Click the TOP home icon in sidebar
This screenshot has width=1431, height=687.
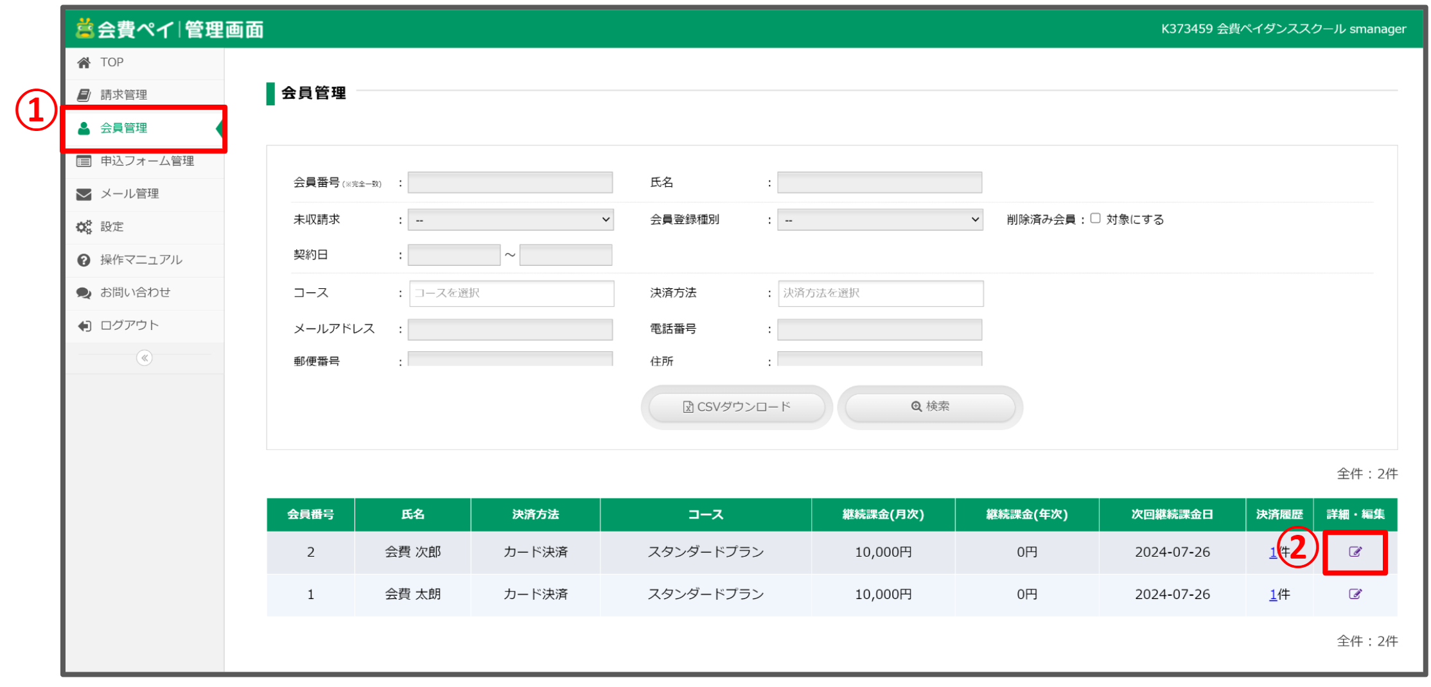[84, 62]
